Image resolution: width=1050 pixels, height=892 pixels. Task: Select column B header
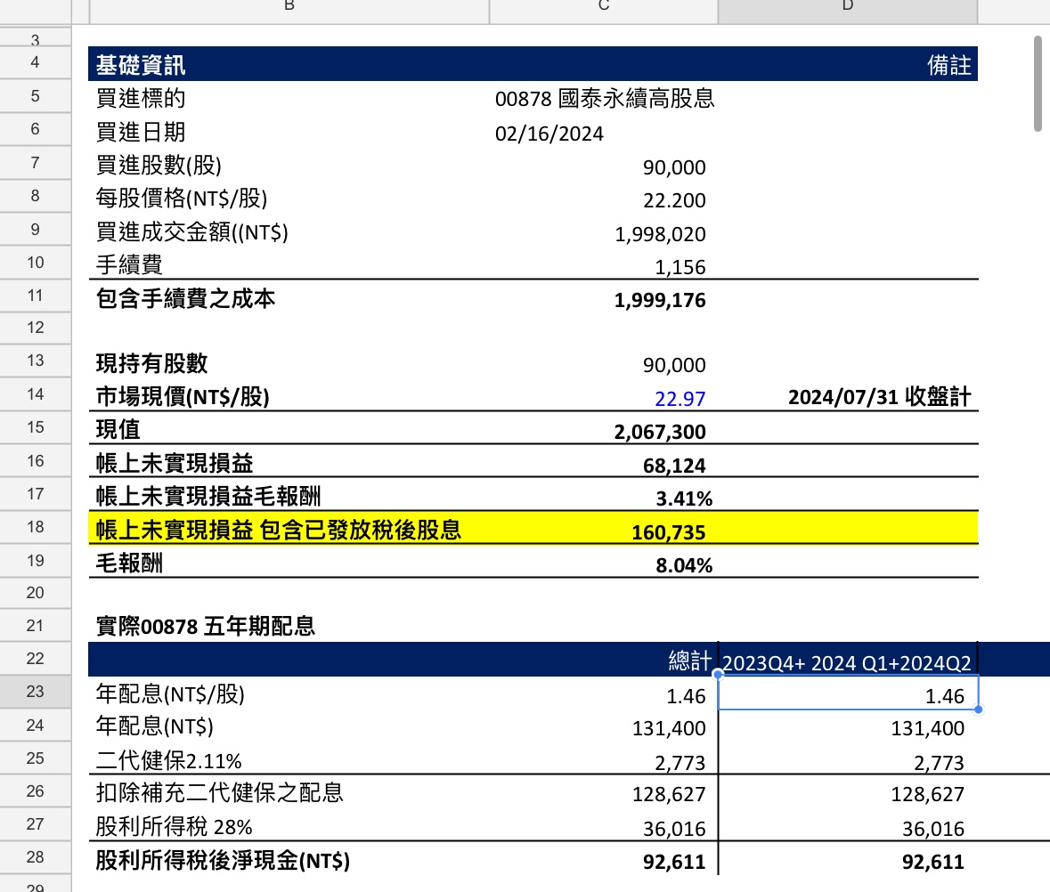coord(289,12)
